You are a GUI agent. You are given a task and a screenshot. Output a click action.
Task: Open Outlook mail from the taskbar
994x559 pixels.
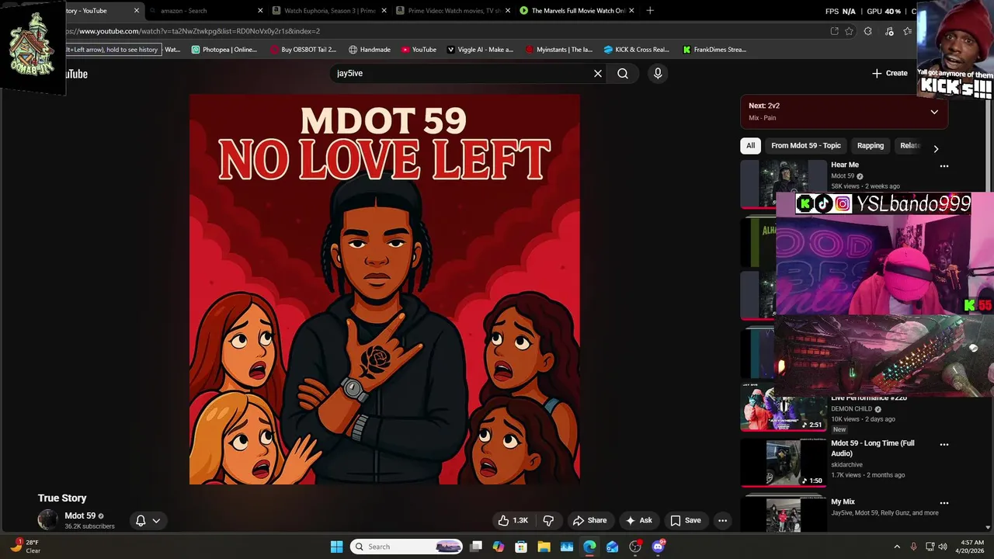pos(612,547)
